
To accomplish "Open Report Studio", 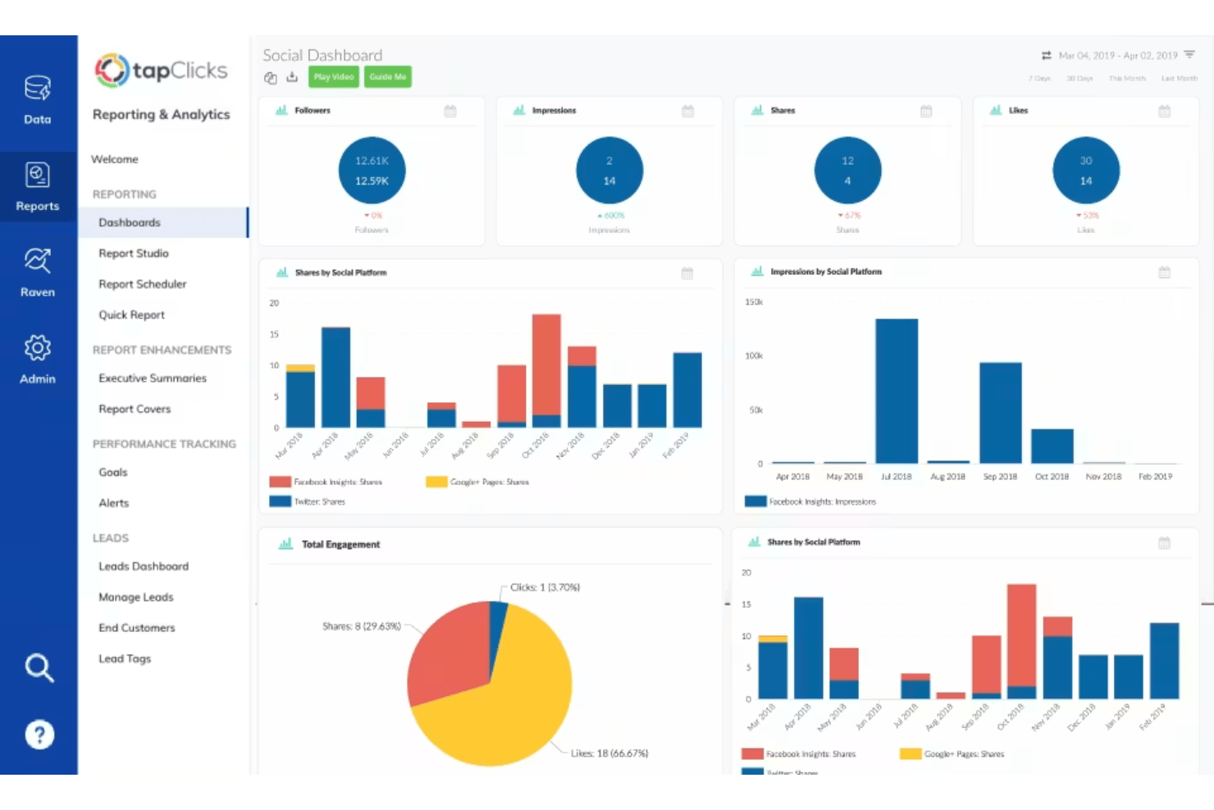I will (134, 254).
